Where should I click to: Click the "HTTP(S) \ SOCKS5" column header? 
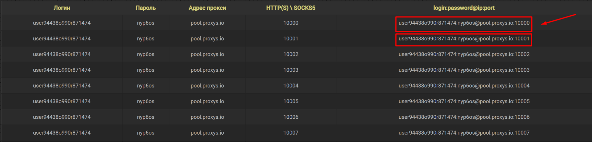coord(291,8)
